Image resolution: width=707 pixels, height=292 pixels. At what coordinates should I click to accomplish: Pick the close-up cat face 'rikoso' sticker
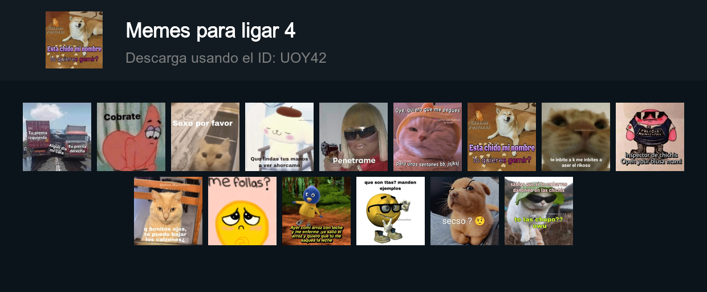tap(576, 137)
